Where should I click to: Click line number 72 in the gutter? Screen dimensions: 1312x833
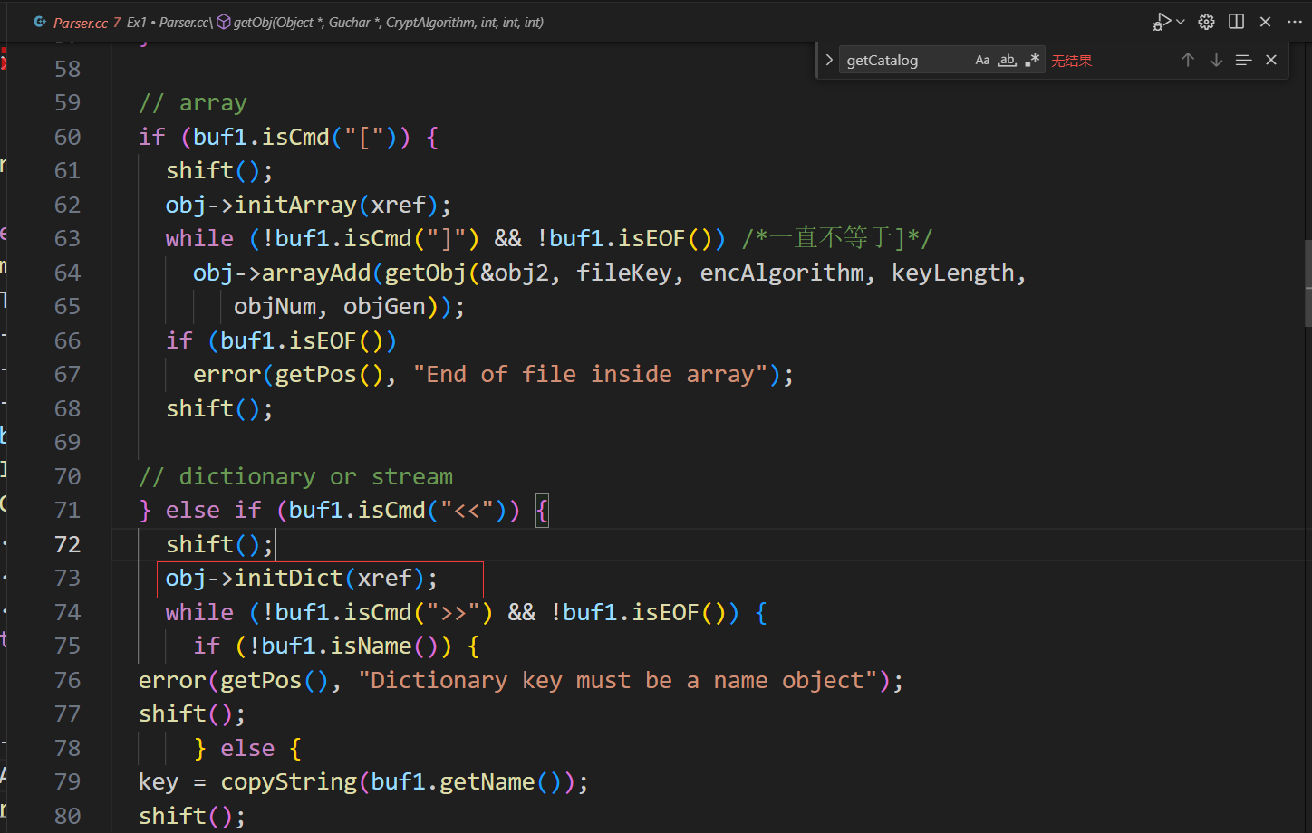click(67, 544)
